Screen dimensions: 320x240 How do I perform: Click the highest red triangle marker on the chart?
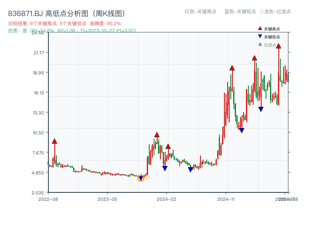279,47
